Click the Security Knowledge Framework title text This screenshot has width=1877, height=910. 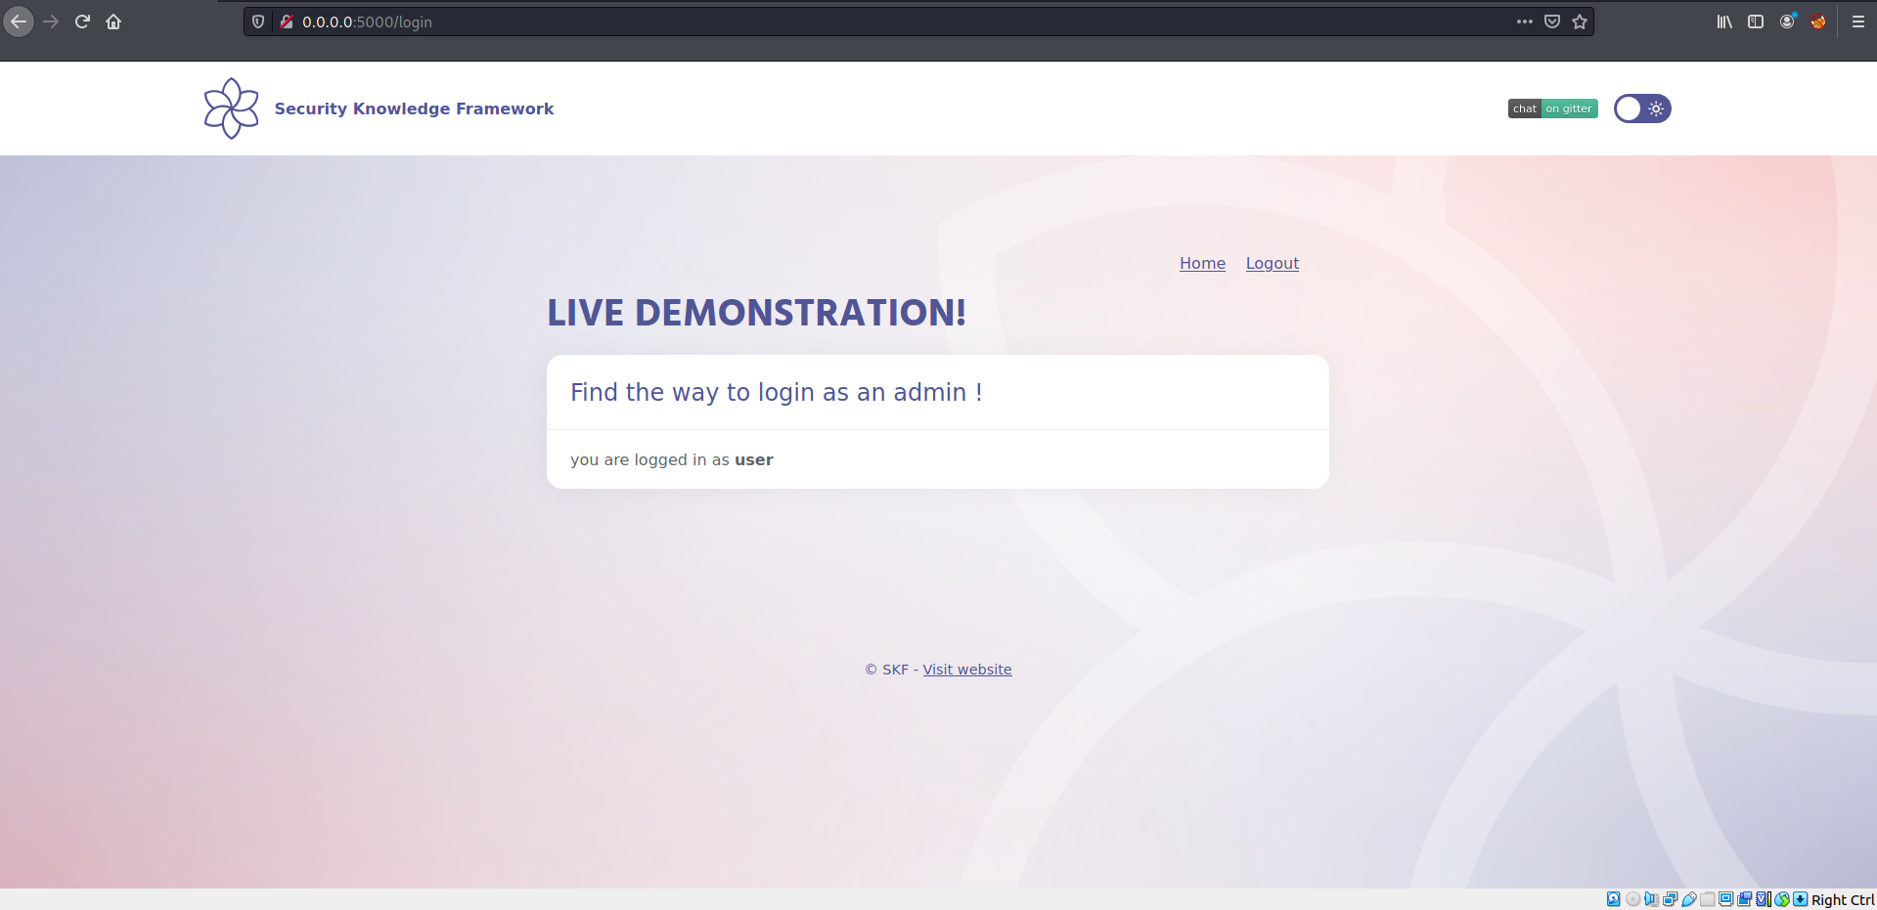click(x=414, y=108)
